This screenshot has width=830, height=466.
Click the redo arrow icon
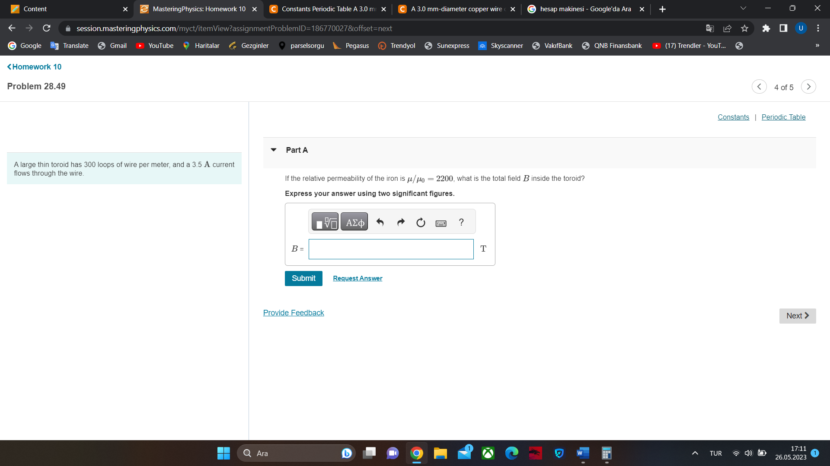(x=401, y=222)
